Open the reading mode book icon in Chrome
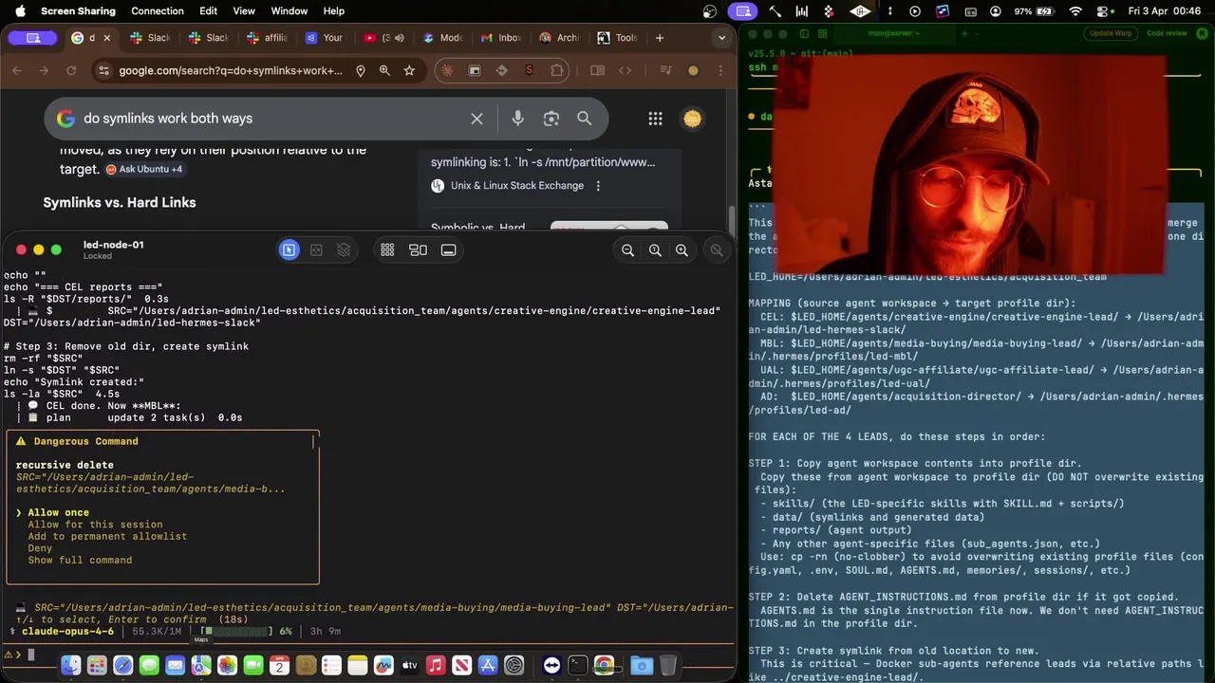 (597, 70)
